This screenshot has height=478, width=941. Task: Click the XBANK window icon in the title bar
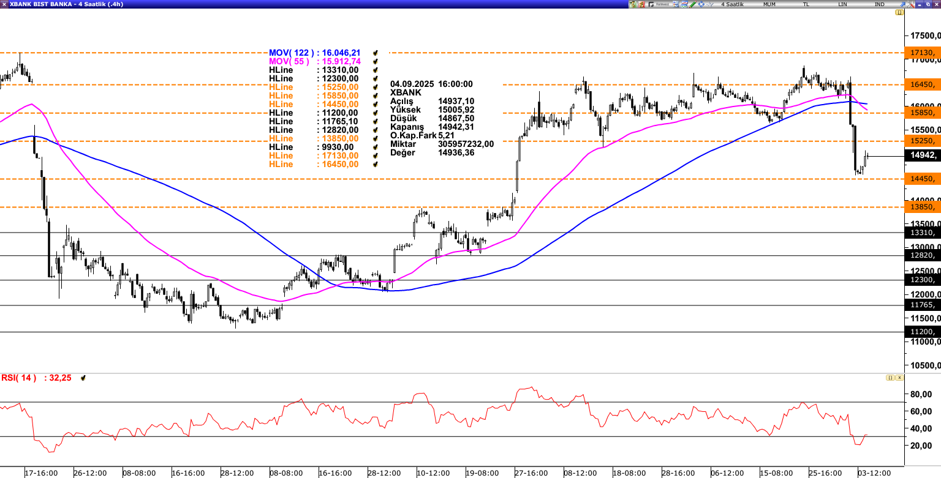[x=4, y=4]
